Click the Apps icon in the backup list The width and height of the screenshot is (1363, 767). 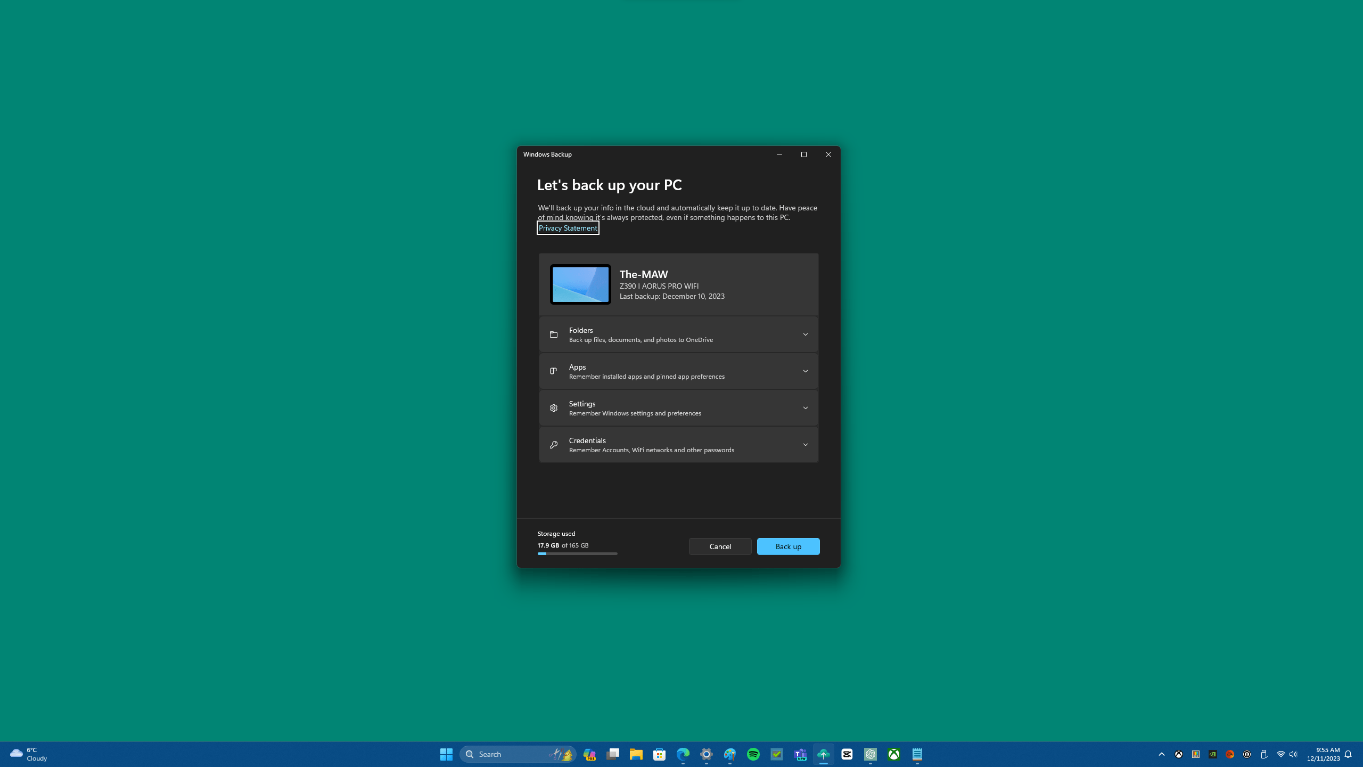pyautogui.click(x=554, y=371)
